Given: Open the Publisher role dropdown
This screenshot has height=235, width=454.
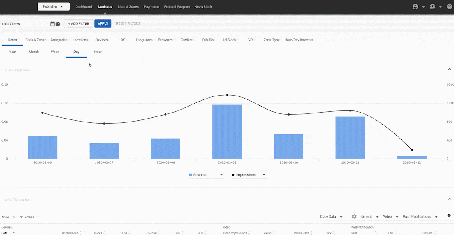Looking at the screenshot, I should [53, 7].
